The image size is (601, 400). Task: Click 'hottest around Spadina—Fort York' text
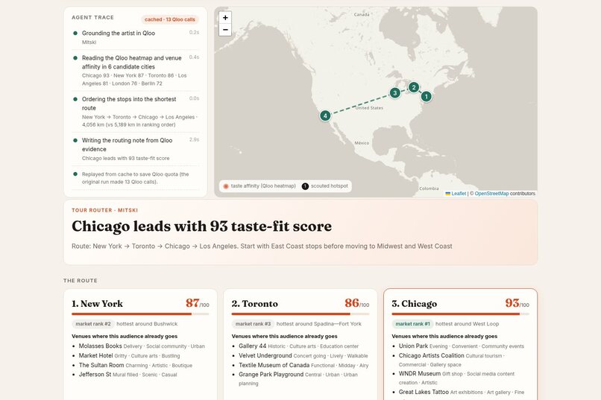pos(319,324)
